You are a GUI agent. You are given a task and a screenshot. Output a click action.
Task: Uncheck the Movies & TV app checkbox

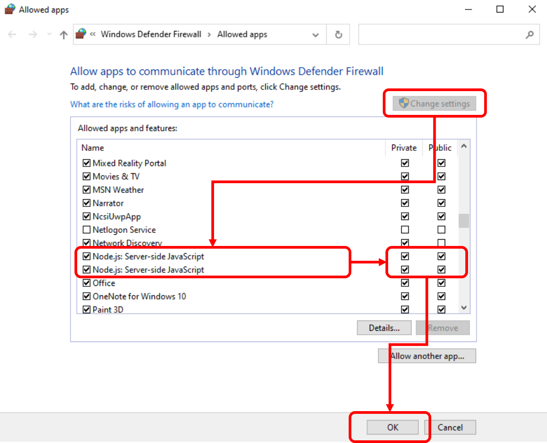pyautogui.click(x=87, y=176)
